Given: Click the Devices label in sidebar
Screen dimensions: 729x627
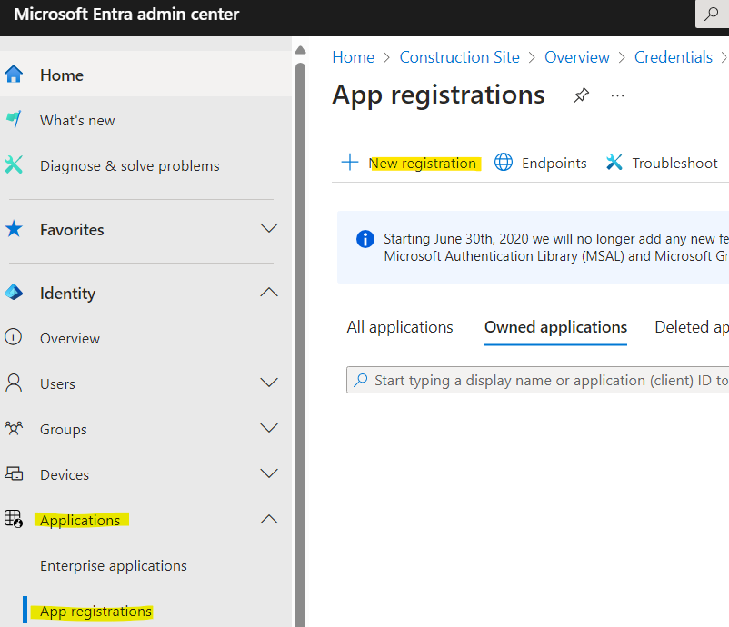Looking at the screenshot, I should 65,474.
